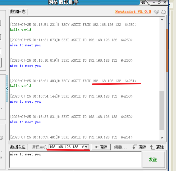Switch to the 数据日志 tab
The width and height of the screenshot is (176, 171).
[x=18, y=12]
